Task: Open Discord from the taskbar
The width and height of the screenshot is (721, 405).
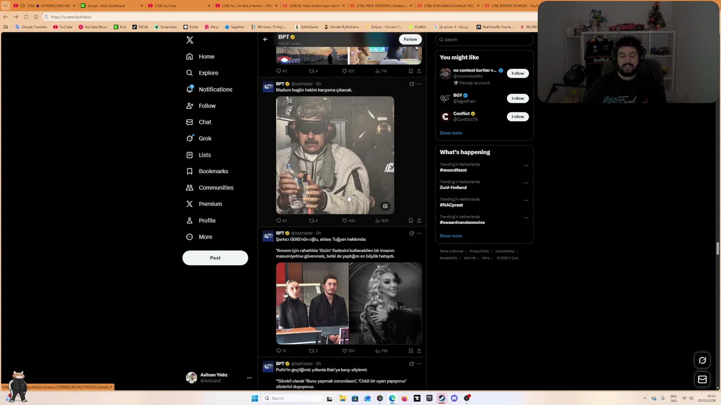Action: point(454,398)
